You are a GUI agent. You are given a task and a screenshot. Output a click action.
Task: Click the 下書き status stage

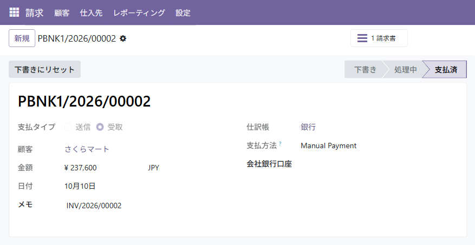point(365,70)
